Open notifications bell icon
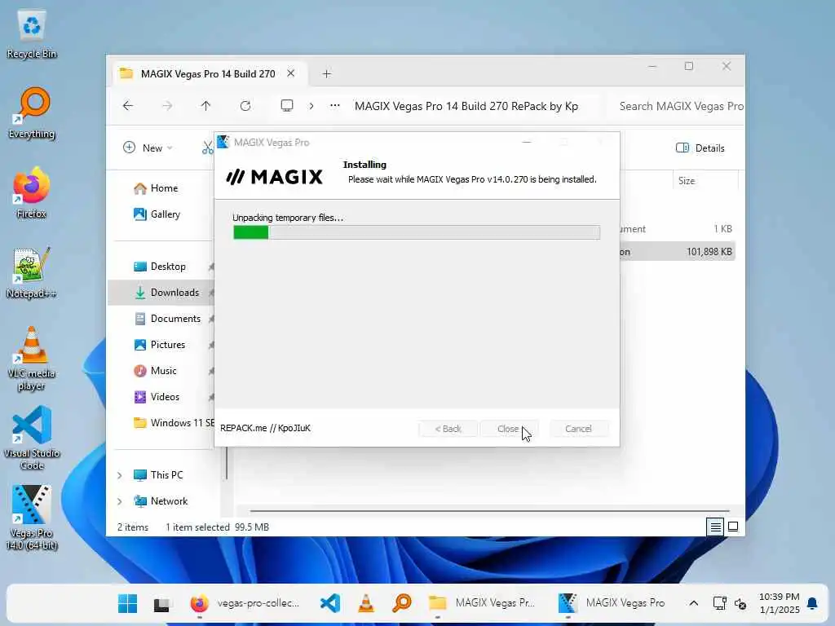 812,604
